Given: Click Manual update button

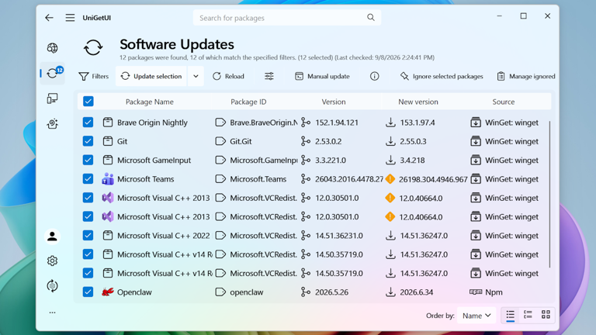Looking at the screenshot, I should (322, 76).
